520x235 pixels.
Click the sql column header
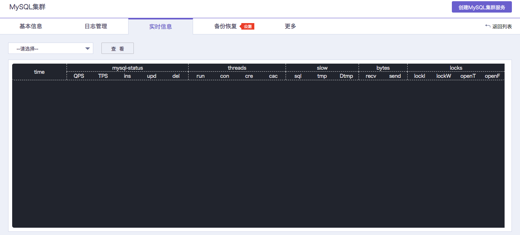(298, 76)
